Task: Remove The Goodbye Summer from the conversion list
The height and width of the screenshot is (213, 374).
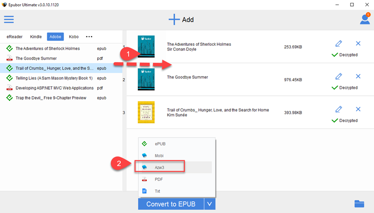Action: (x=358, y=76)
